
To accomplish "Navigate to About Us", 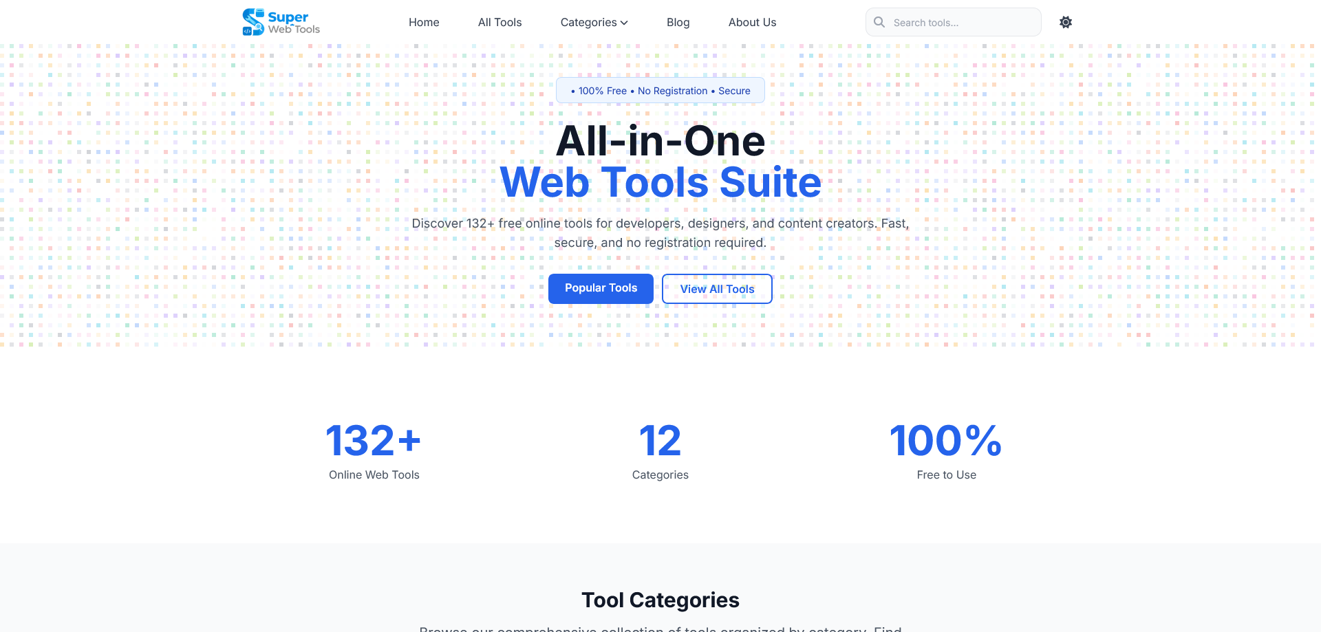I will click(752, 22).
